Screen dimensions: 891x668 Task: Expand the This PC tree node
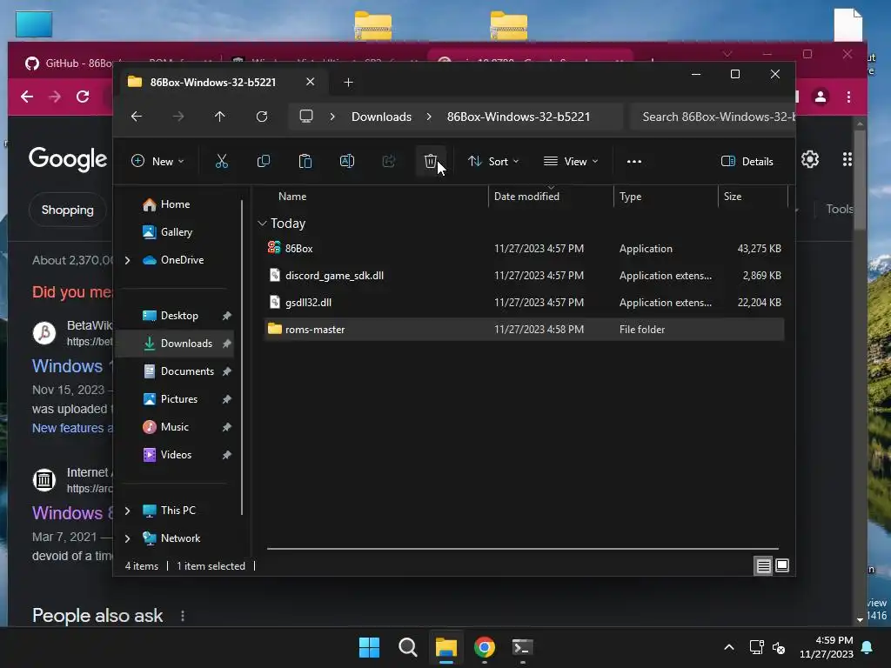[127, 511]
